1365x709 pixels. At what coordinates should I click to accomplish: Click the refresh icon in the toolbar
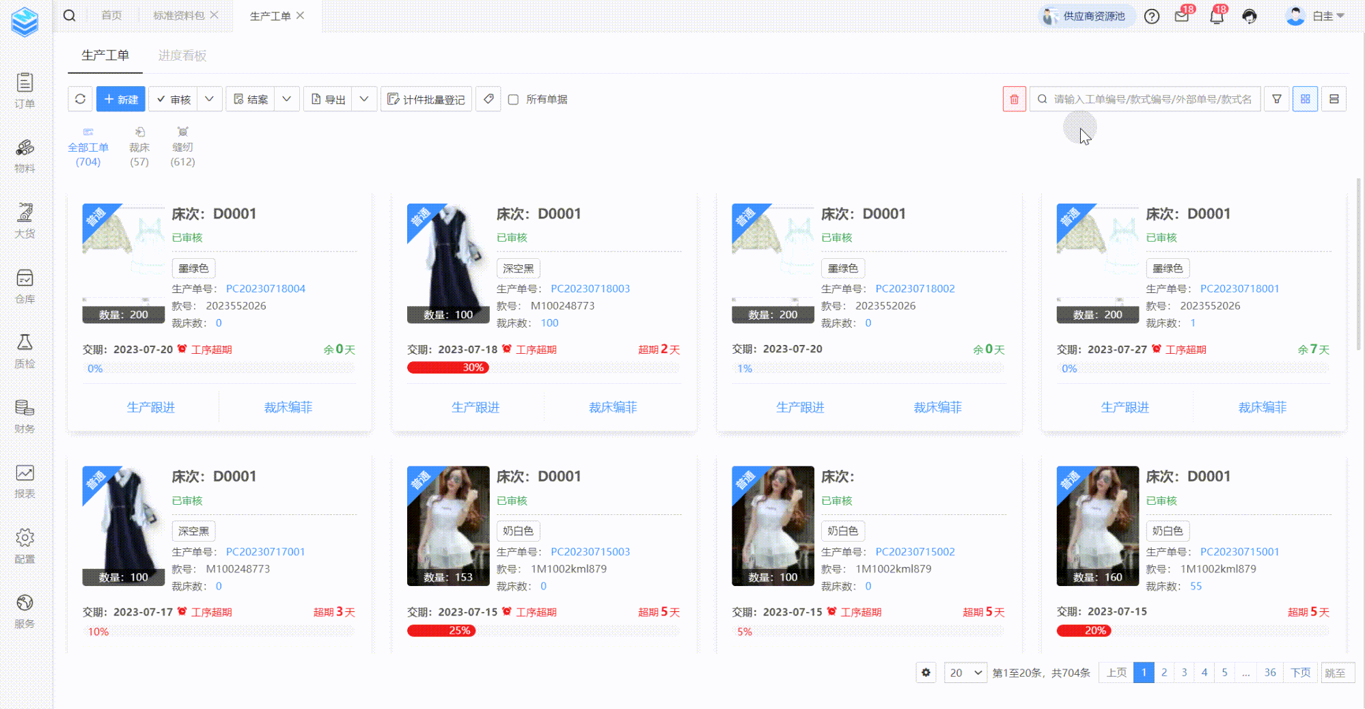(x=80, y=99)
